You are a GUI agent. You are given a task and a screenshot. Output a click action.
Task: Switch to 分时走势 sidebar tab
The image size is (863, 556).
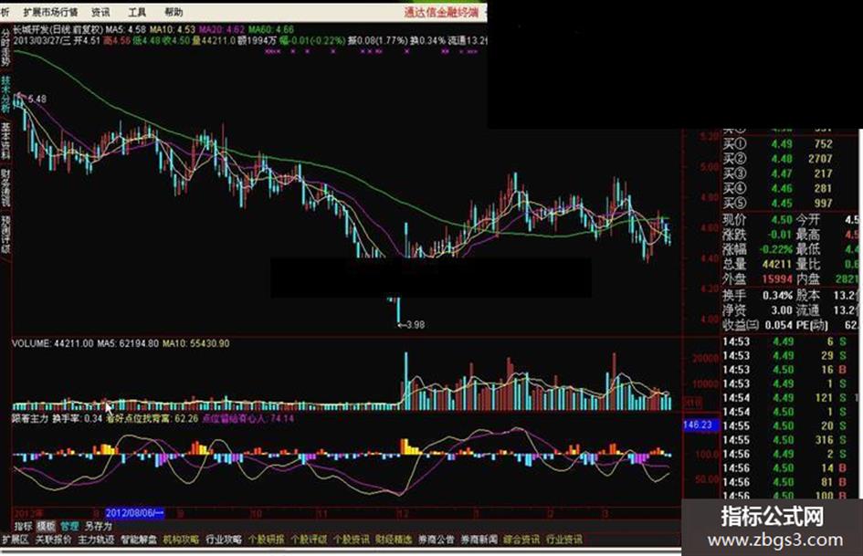pyautogui.click(x=5, y=47)
